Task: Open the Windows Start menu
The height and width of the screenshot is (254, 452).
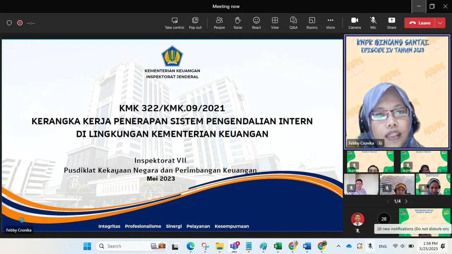Action: pos(87,246)
